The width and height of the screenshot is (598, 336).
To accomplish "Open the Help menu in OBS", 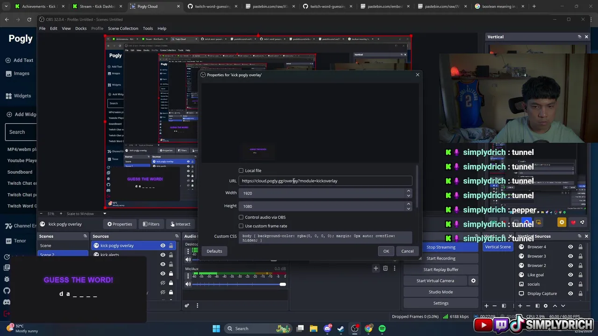I will click(162, 28).
